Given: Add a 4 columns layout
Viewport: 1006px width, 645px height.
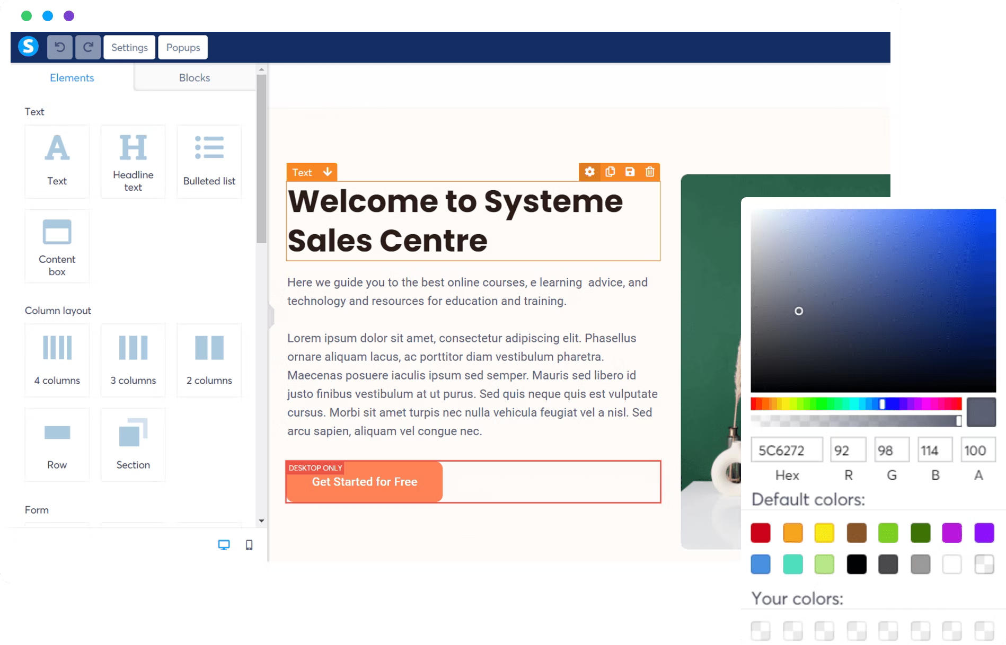Looking at the screenshot, I should (57, 360).
